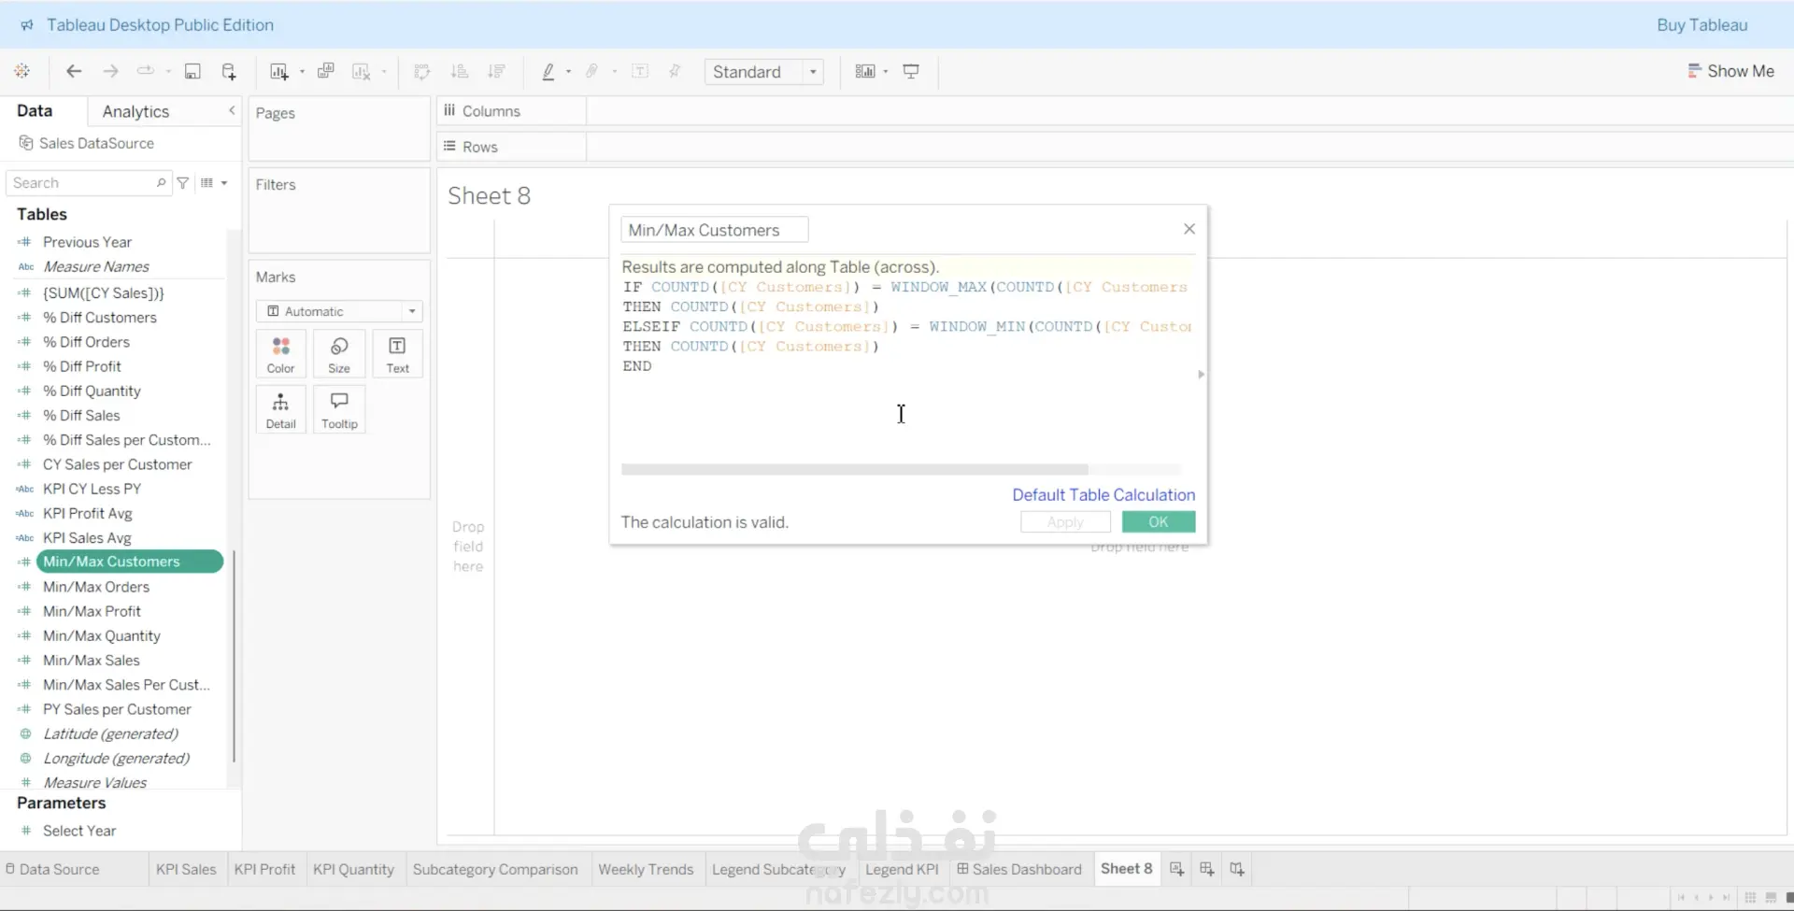Click the Undo back arrow in toolbar
This screenshot has width=1794, height=911.
[x=74, y=71]
